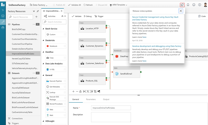
Task: Switch to the Parameters tab
Action: (91, 99)
